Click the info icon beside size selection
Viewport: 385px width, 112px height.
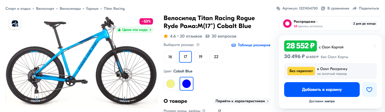click(x=198, y=45)
